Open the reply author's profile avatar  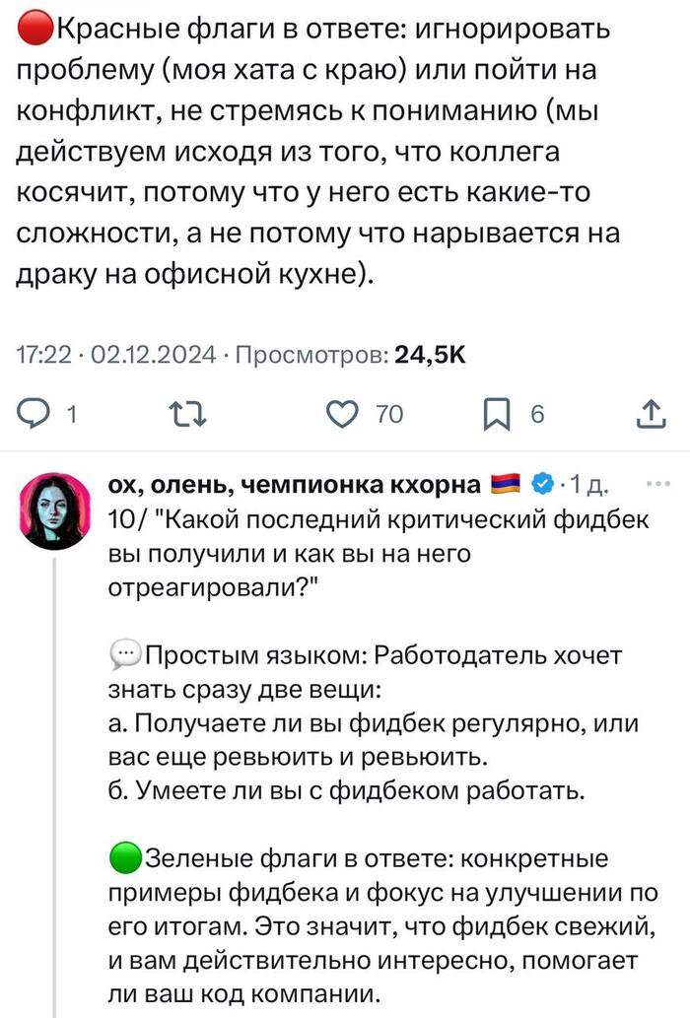(x=54, y=509)
